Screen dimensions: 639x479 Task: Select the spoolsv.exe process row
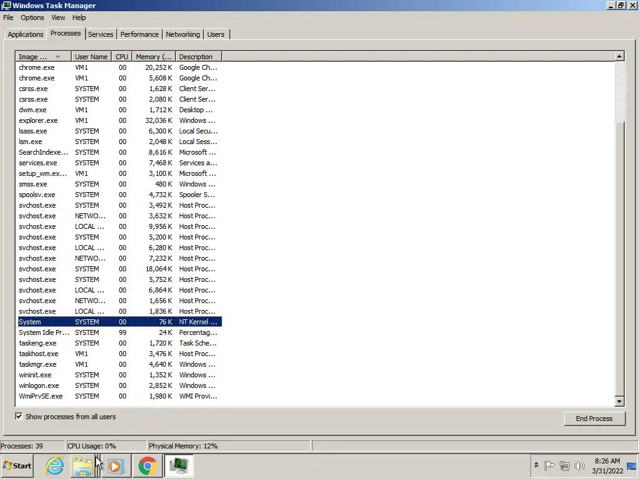pos(120,195)
